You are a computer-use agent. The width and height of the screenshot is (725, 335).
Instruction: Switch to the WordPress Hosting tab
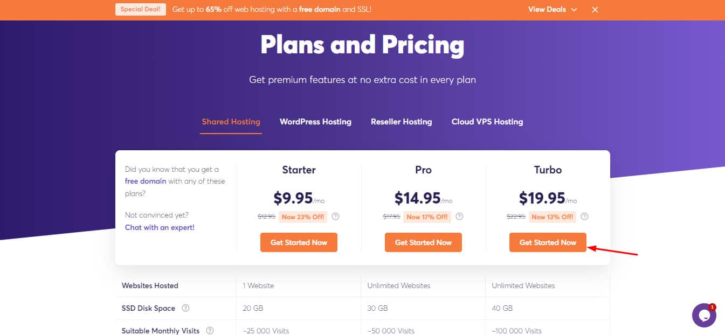click(x=315, y=122)
